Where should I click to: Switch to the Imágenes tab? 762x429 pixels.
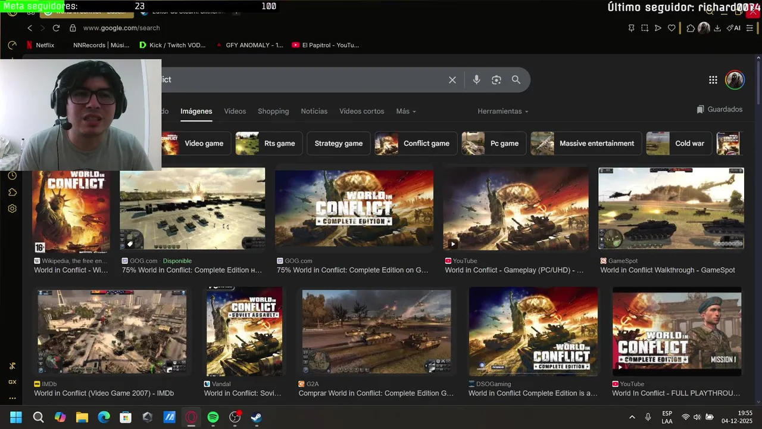[x=196, y=111]
